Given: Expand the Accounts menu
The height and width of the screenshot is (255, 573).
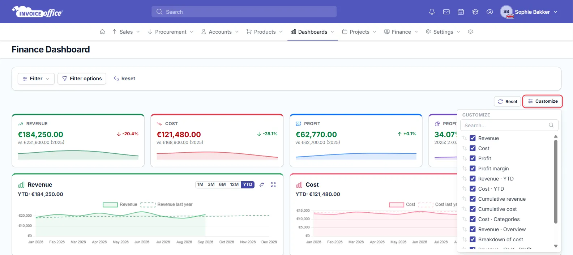Looking at the screenshot, I should click(x=220, y=32).
